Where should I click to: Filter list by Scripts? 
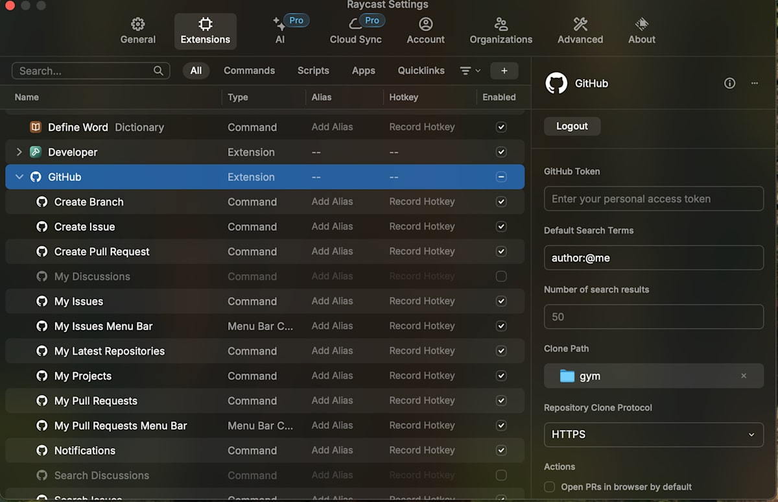(313, 71)
